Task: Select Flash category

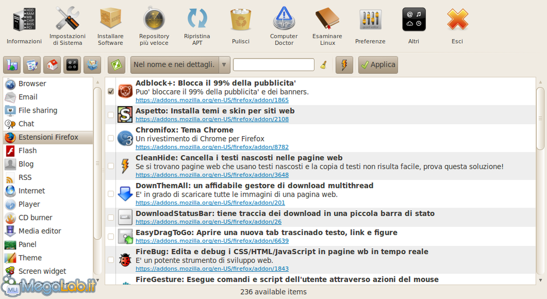Action: (x=48, y=150)
